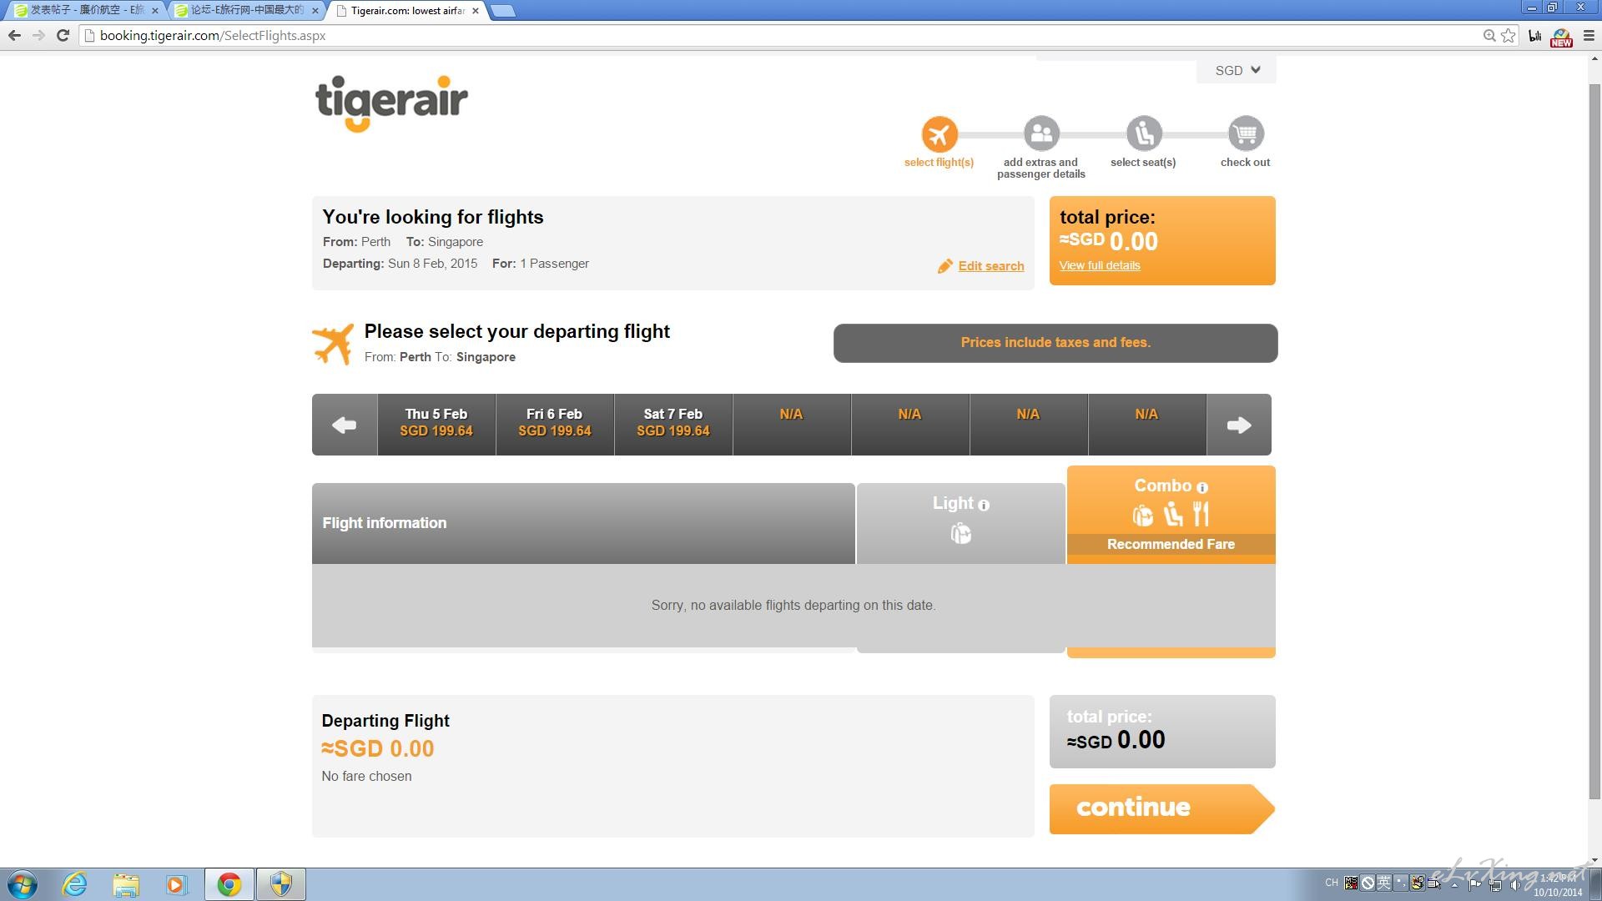Click the add extras and passenger details icon

[1041, 133]
